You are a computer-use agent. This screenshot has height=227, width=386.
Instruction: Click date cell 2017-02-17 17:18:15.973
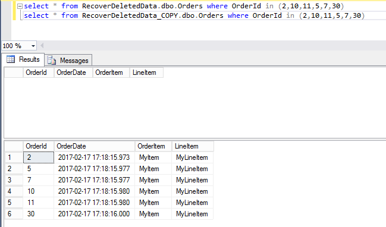click(x=95, y=157)
